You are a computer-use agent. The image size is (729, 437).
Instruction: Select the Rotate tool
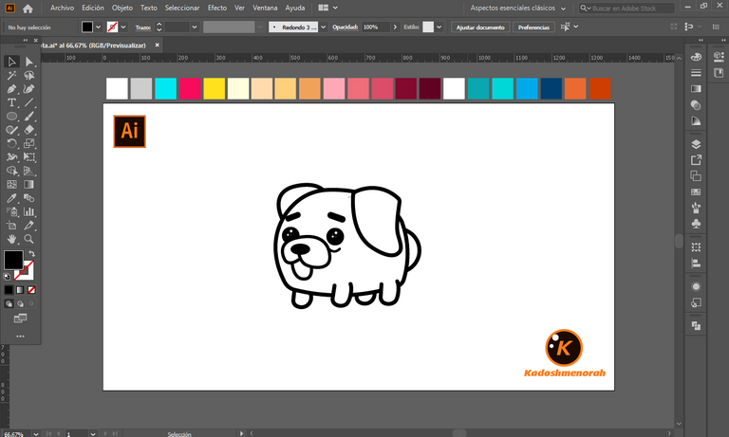pyautogui.click(x=11, y=143)
